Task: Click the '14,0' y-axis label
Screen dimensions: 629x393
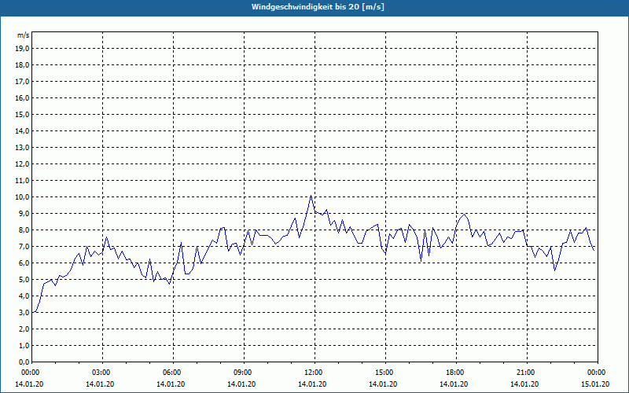Action: point(22,130)
